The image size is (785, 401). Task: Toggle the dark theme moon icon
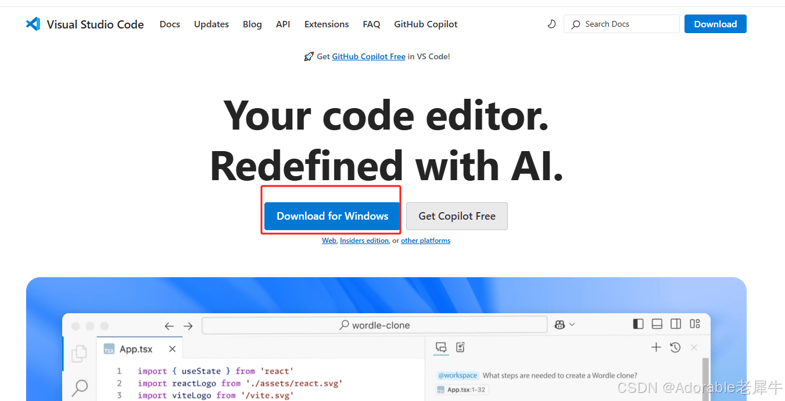[551, 24]
